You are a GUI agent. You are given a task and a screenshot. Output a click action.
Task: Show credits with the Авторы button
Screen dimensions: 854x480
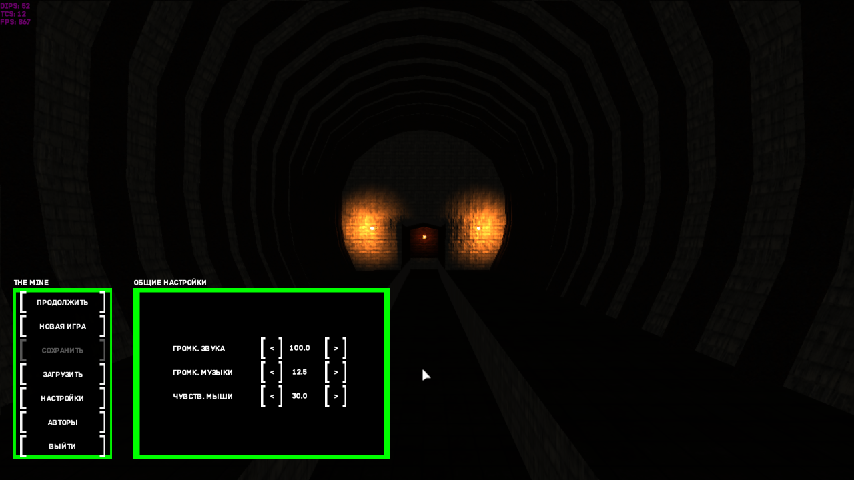[x=63, y=422]
